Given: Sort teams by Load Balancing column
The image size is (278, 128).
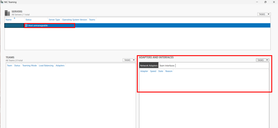Looking at the screenshot, I should coord(46,66).
